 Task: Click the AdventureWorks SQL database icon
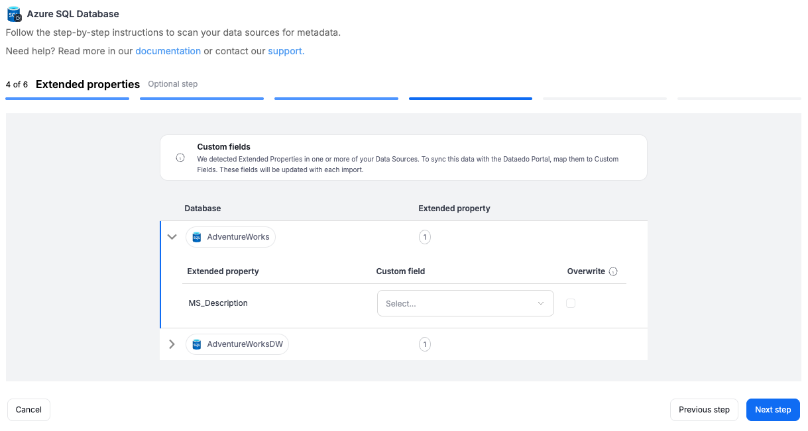click(197, 237)
